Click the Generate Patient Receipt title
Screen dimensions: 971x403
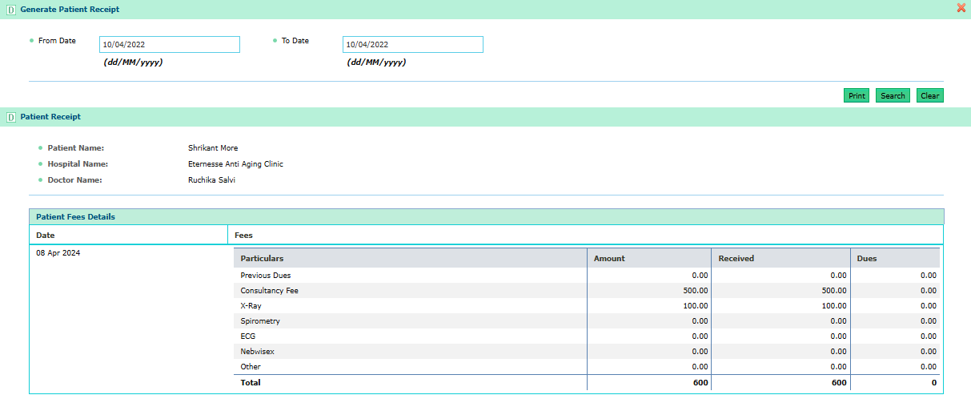click(70, 9)
